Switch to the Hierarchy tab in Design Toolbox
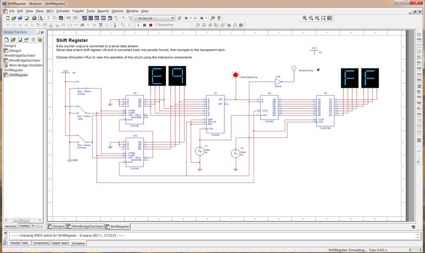 pos(10,227)
